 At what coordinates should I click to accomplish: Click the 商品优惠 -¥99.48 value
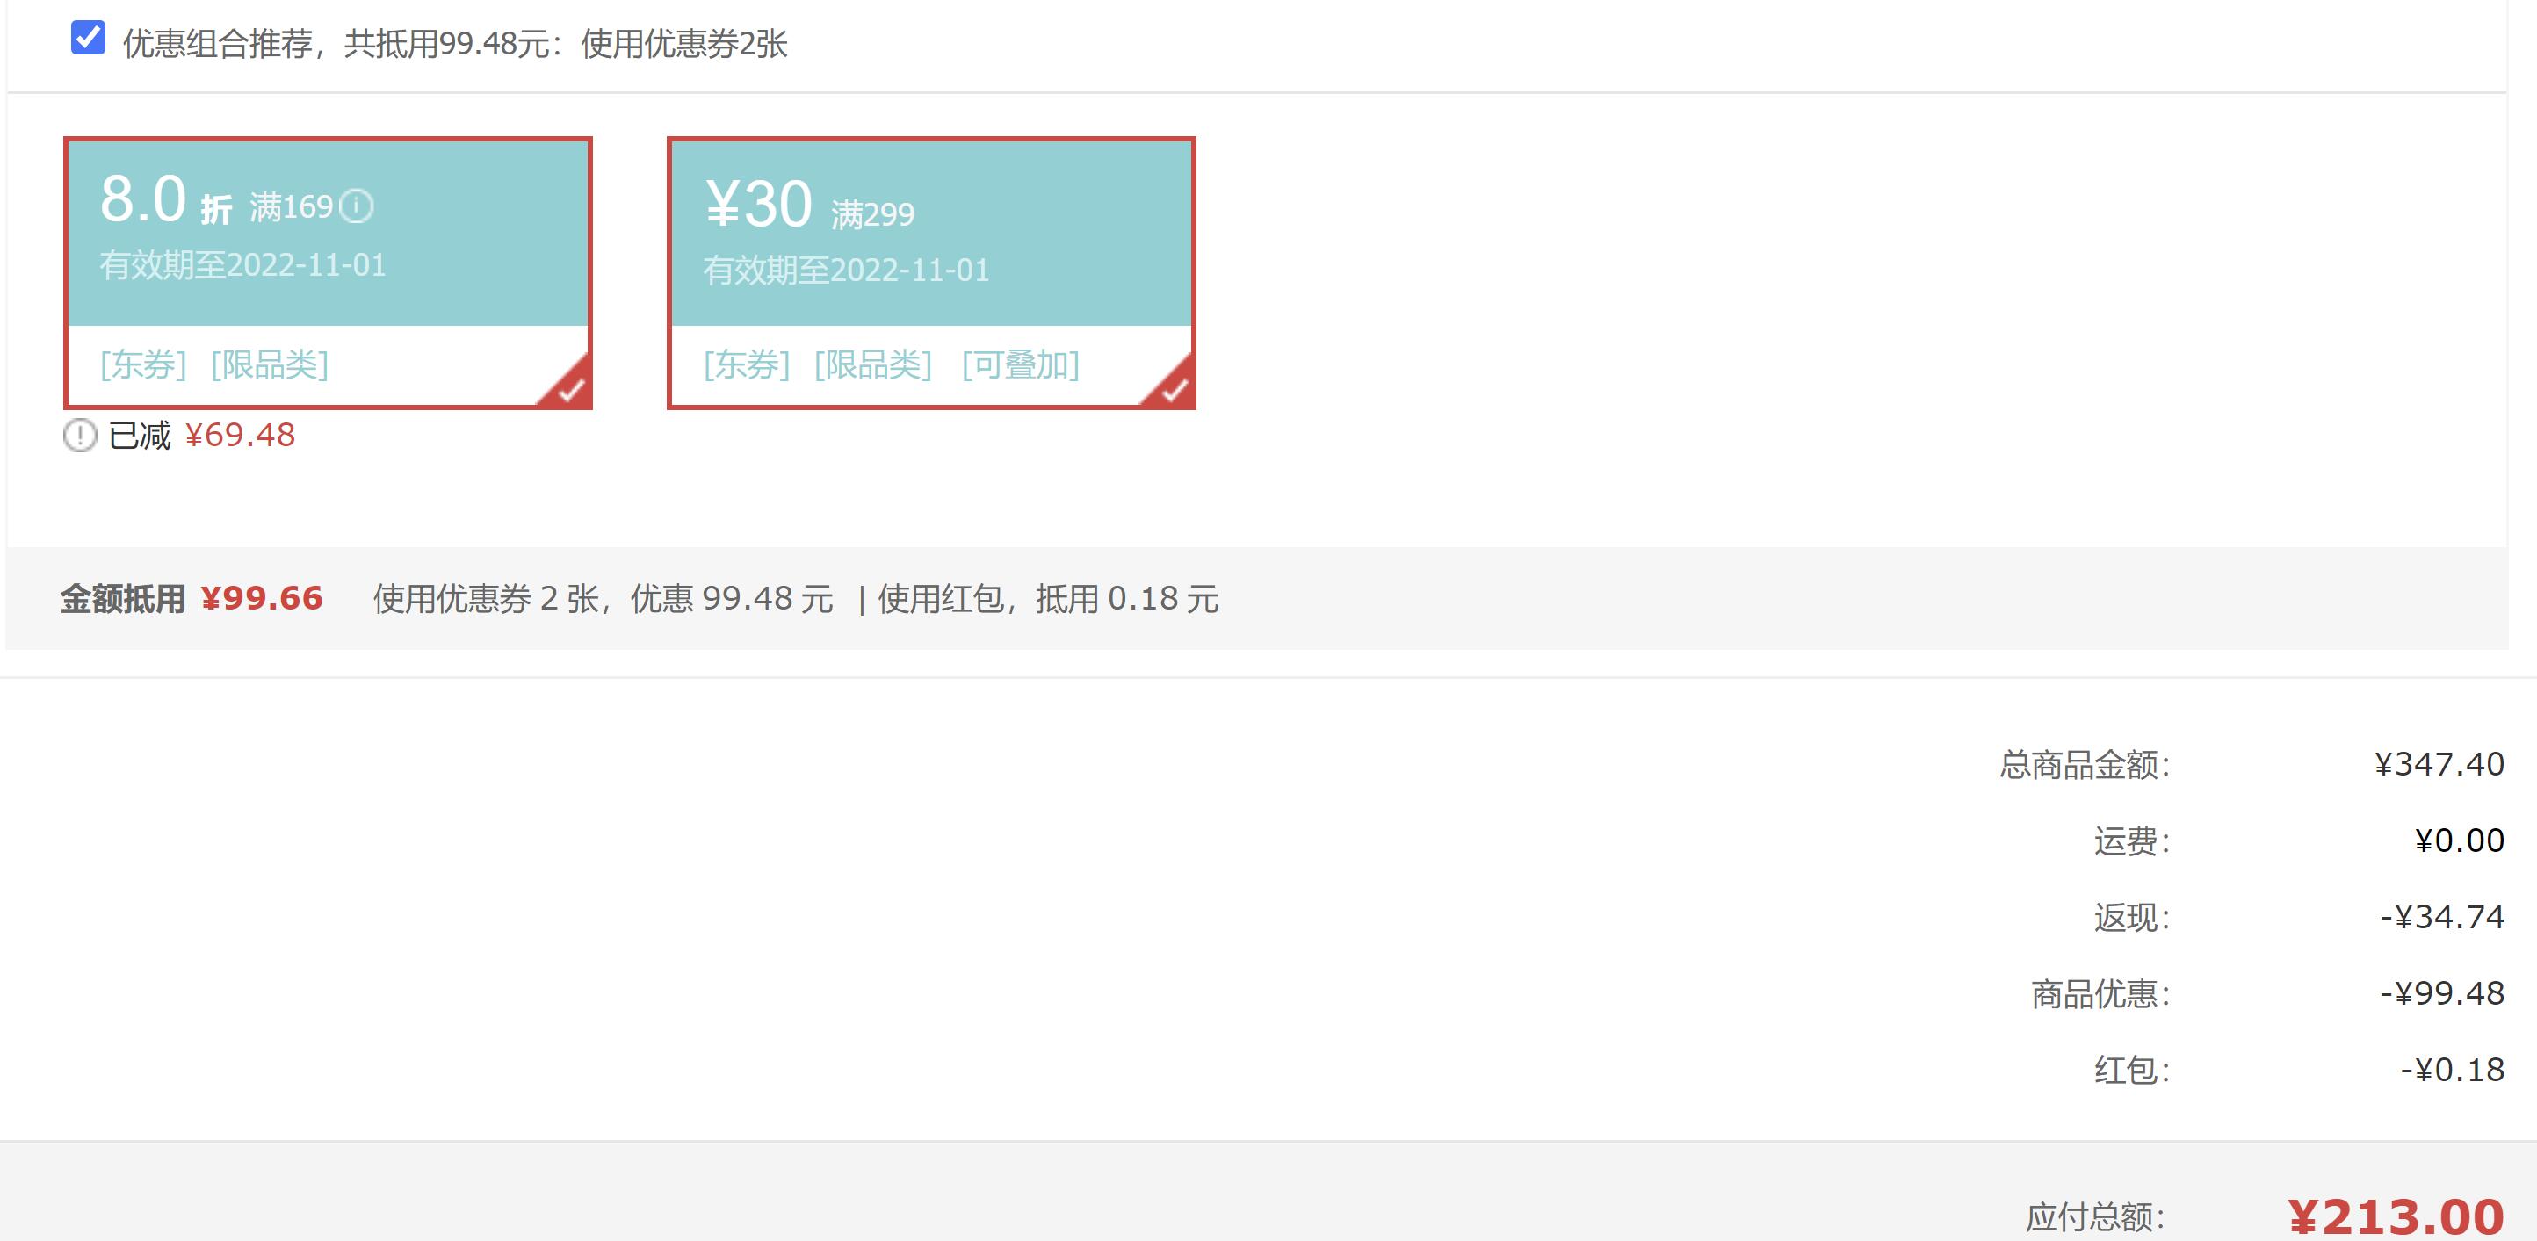[x=2441, y=992]
